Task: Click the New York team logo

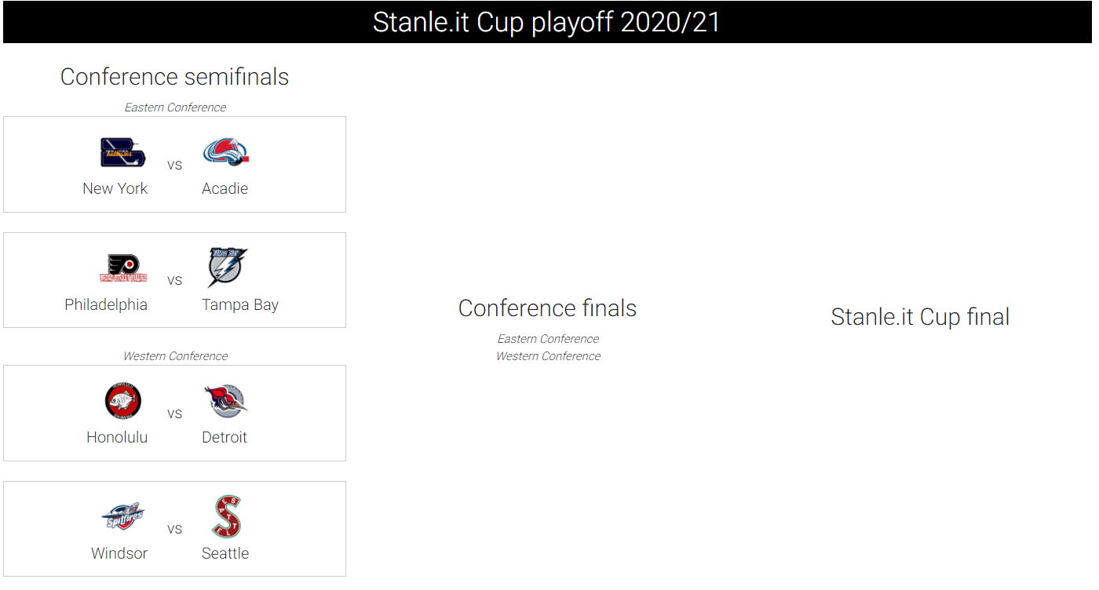Action: [123, 152]
